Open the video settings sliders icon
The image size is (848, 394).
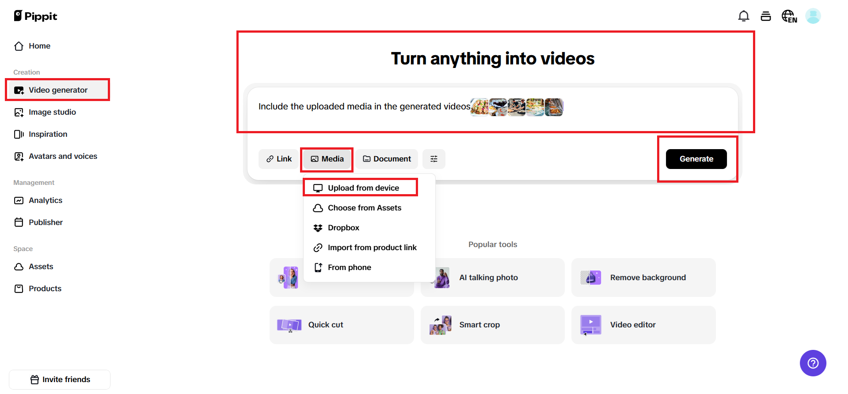pyautogui.click(x=434, y=159)
